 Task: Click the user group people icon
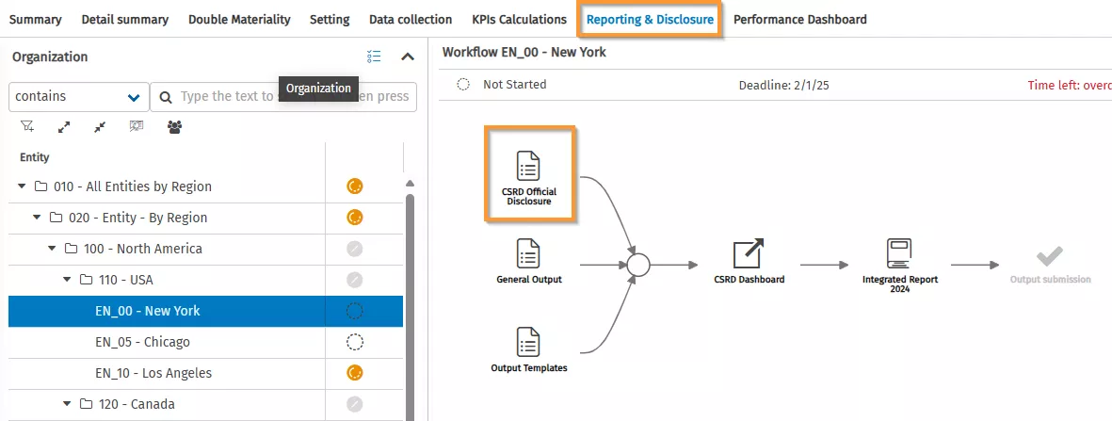[x=174, y=126]
